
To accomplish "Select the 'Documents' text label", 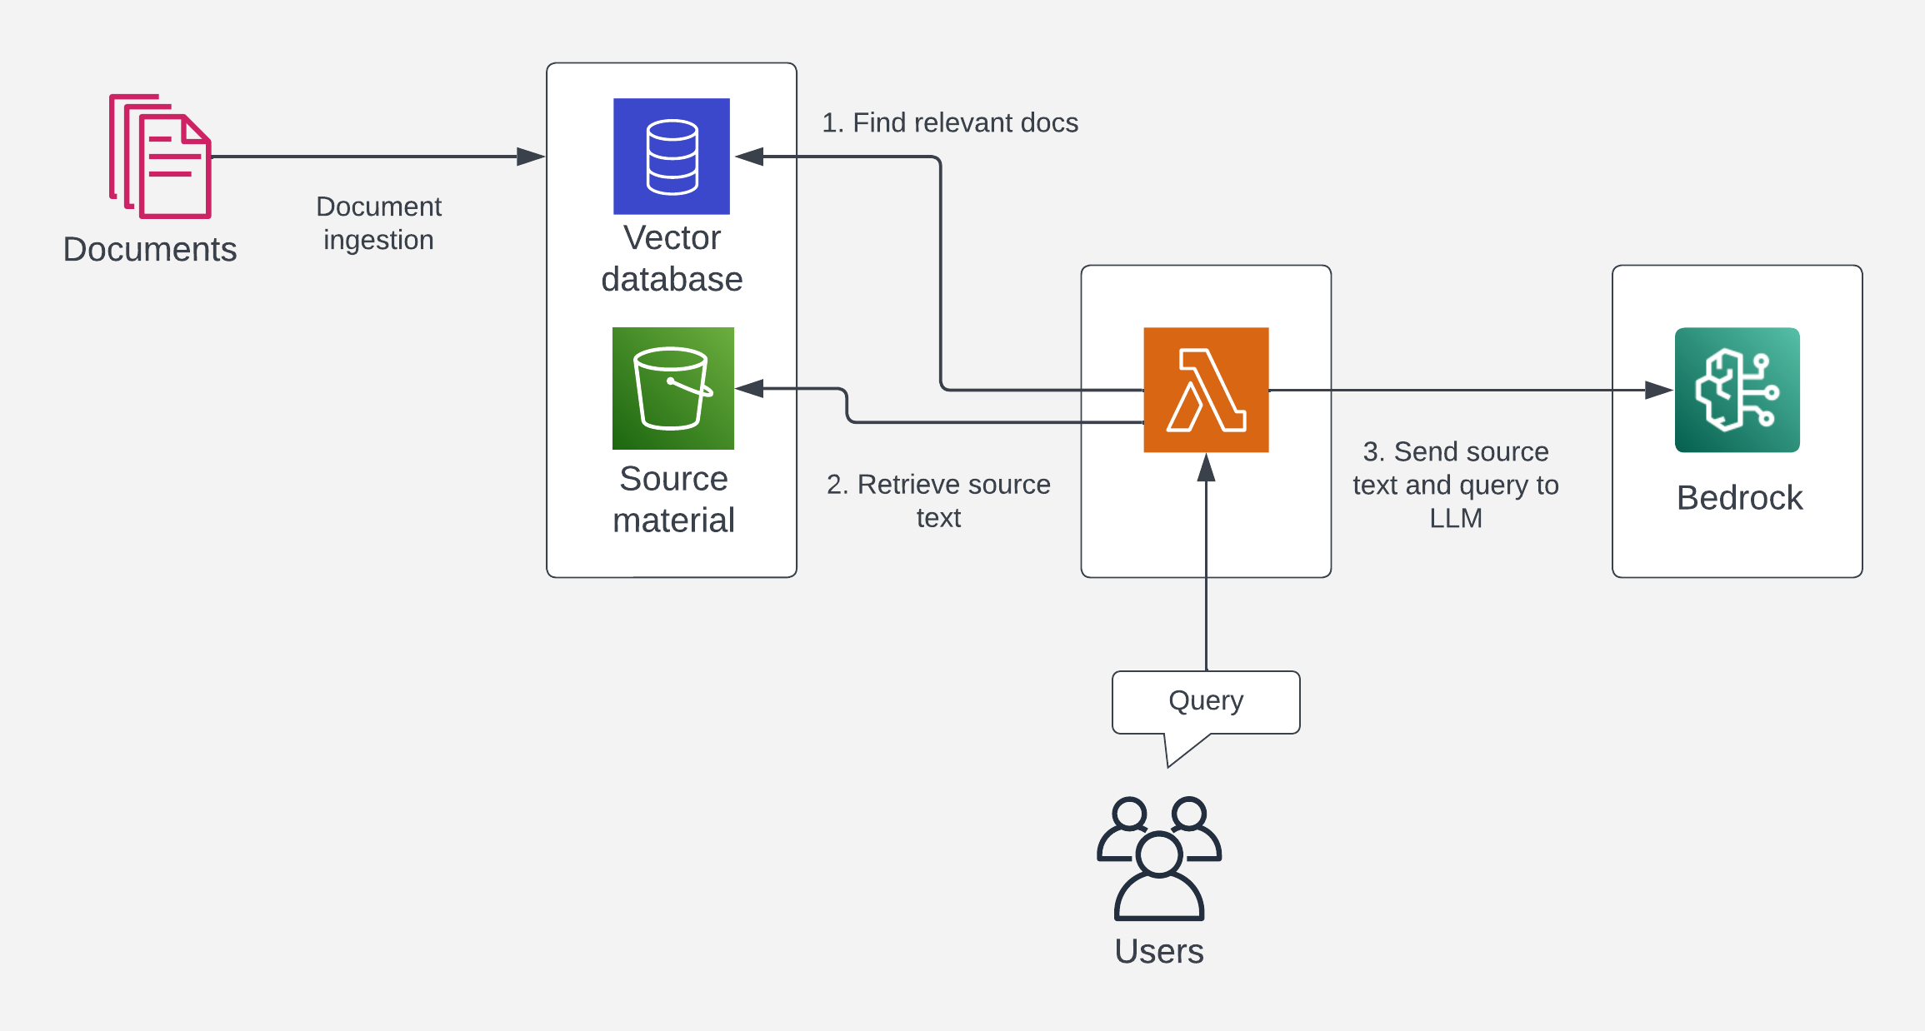I will pos(150,249).
